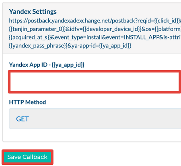Click {{ya_app_id}} in the field label

(68, 65)
